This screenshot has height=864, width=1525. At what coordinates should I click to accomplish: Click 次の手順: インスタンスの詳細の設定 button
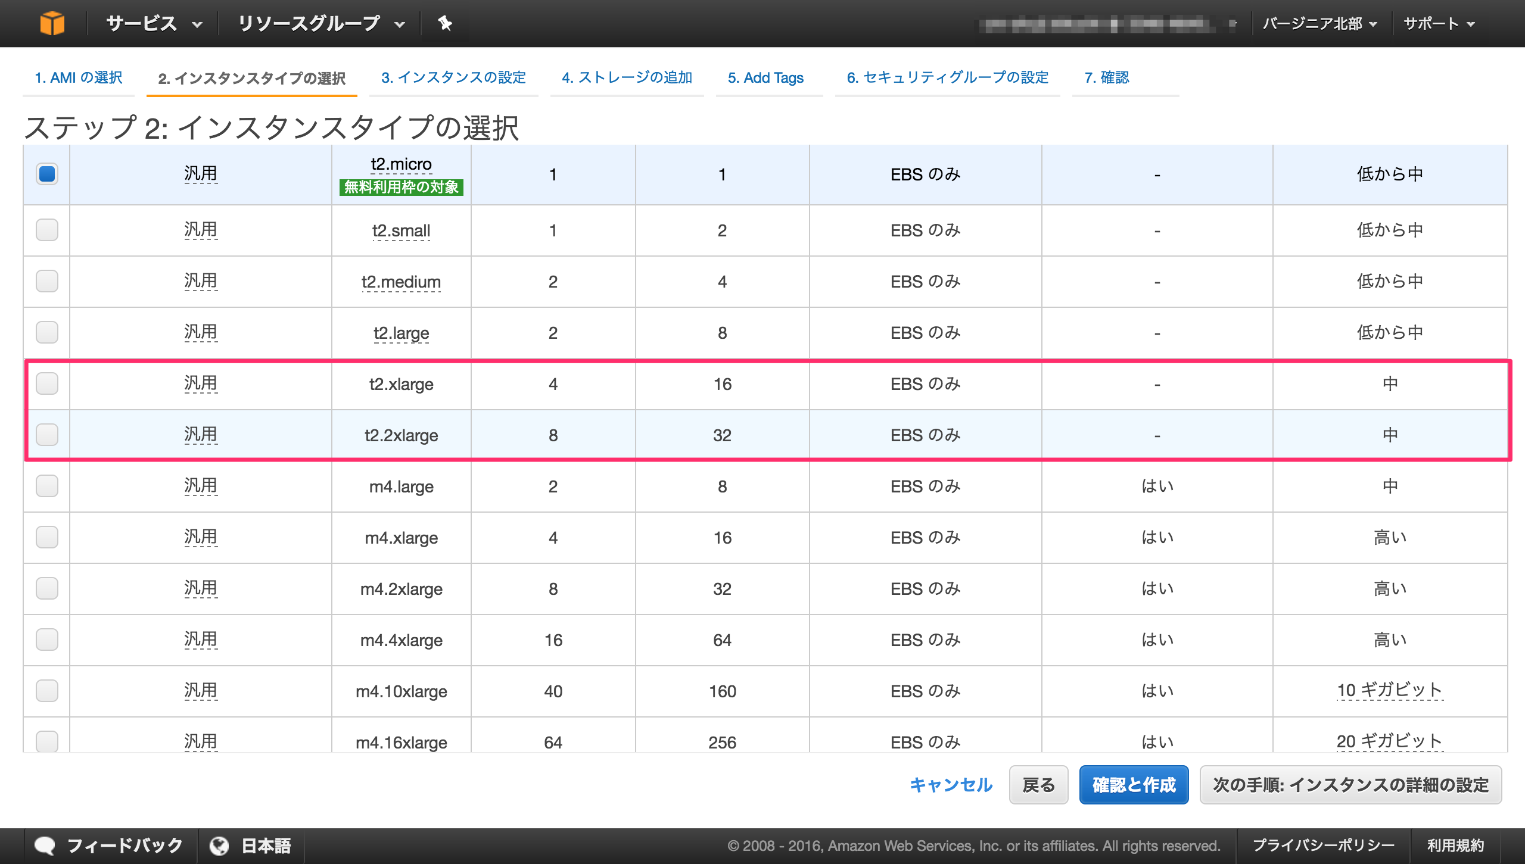(1350, 785)
